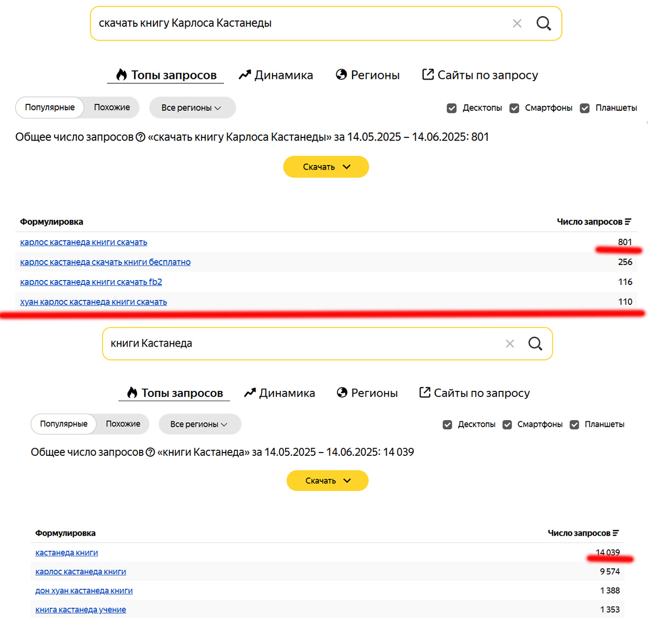Click help icon beside lower "Общее число запросов"

tap(150, 453)
